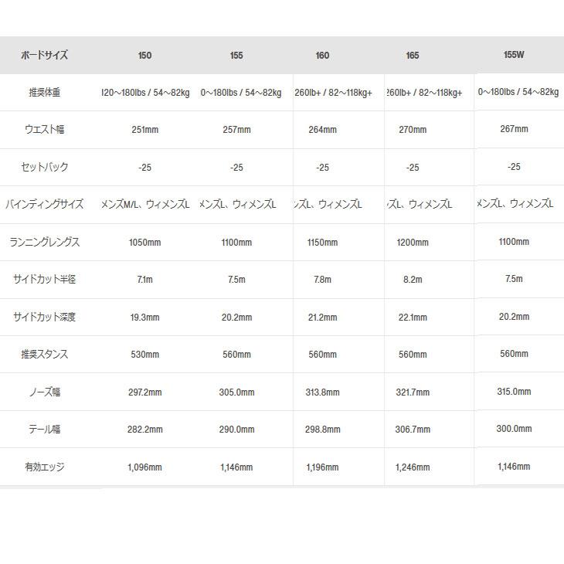This screenshot has width=564, height=564.
Task: Select the waist width value 270mm
Action: (x=413, y=130)
